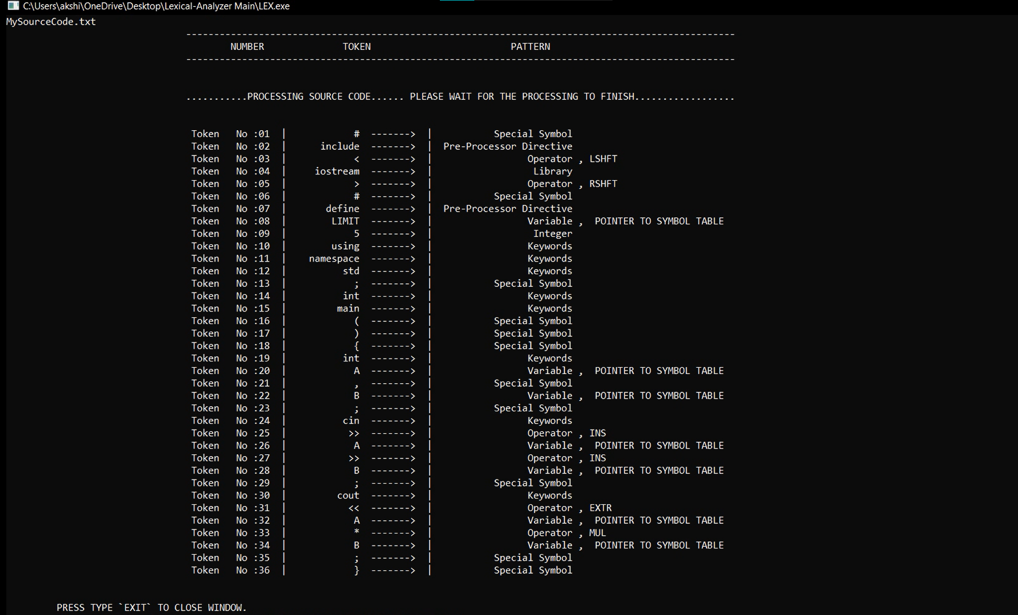
Task: Click the TOKEN column header
Action: tap(357, 46)
